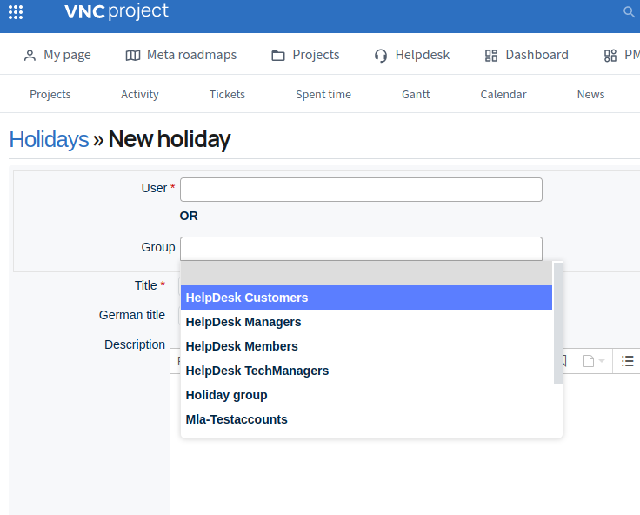The height and width of the screenshot is (515, 640).
Task: Click the search magnifier icon
Action: (630, 12)
